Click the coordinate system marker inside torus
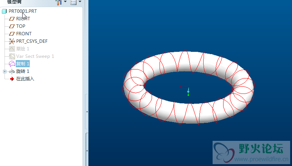292x166 pixels. (188, 92)
